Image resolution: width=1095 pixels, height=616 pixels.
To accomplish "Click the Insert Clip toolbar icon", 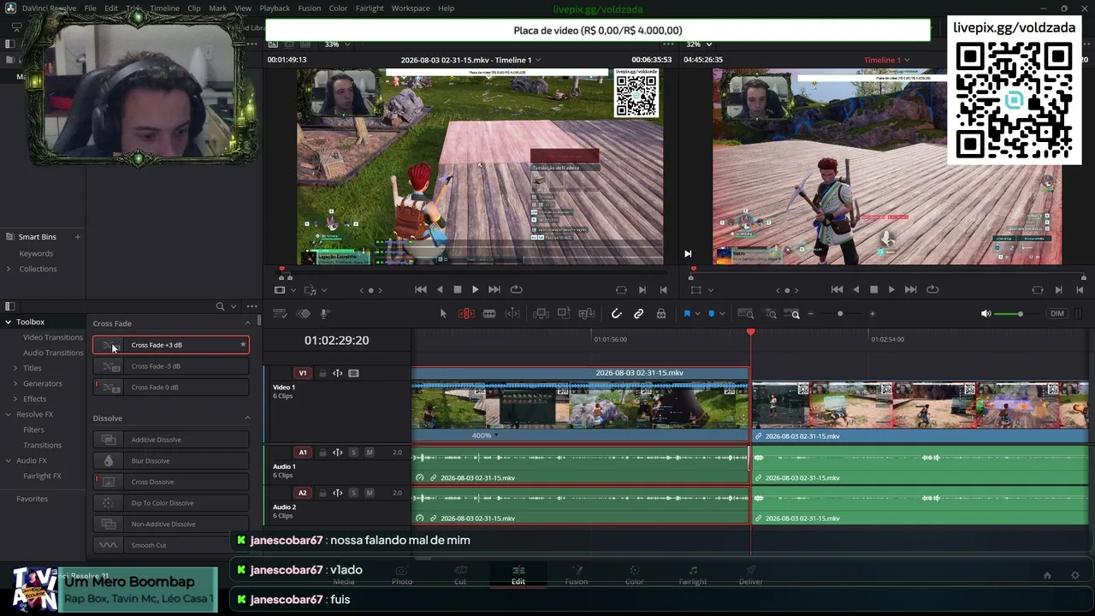I will (x=541, y=314).
